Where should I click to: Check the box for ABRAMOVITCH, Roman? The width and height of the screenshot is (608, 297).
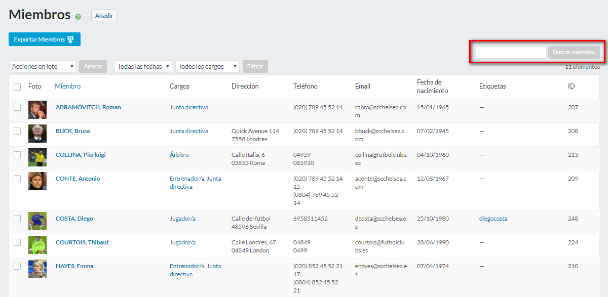(17, 107)
